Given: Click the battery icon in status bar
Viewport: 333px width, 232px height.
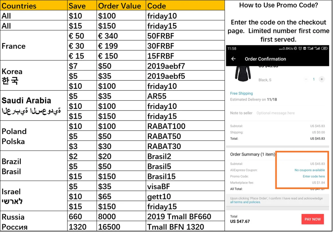Looking at the screenshot, I should [x=324, y=48].
